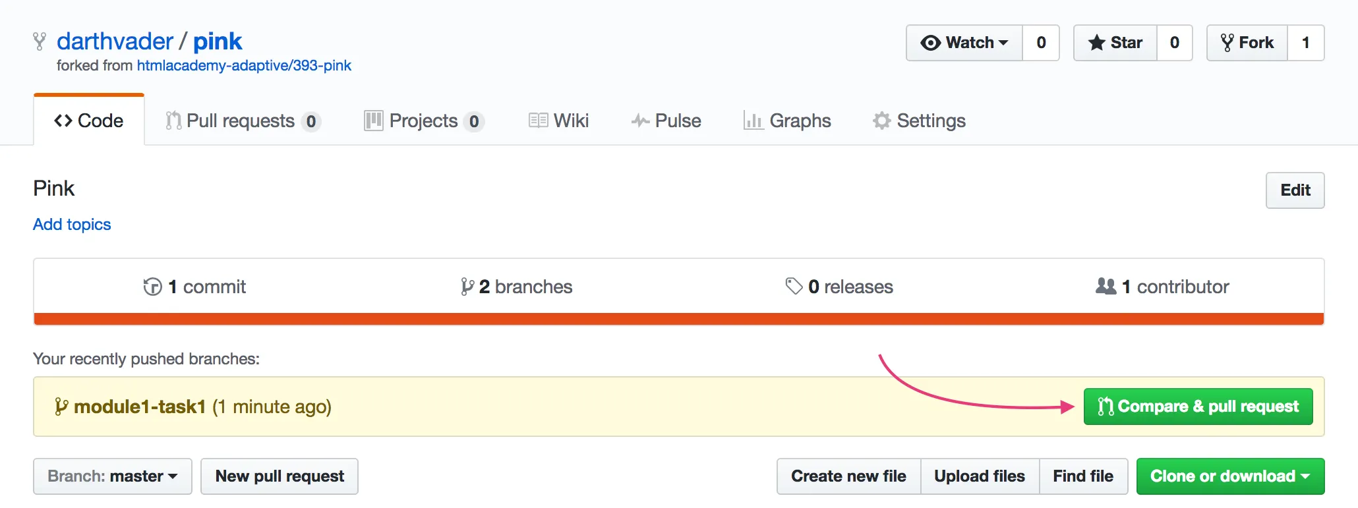Click the Pull requests counter badge
1358x508 pixels.
pyautogui.click(x=311, y=121)
